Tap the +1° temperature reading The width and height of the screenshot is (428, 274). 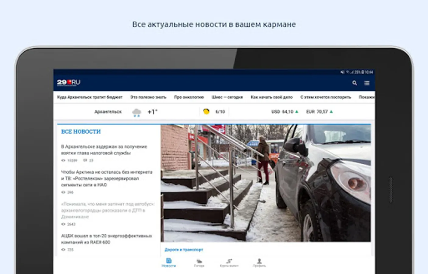pyautogui.click(x=152, y=112)
